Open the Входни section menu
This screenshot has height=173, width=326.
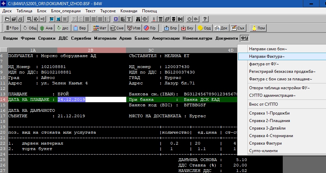(x=10, y=38)
